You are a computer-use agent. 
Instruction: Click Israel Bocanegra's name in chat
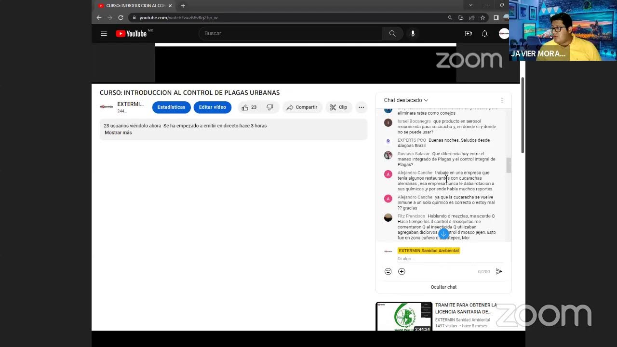point(414,121)
